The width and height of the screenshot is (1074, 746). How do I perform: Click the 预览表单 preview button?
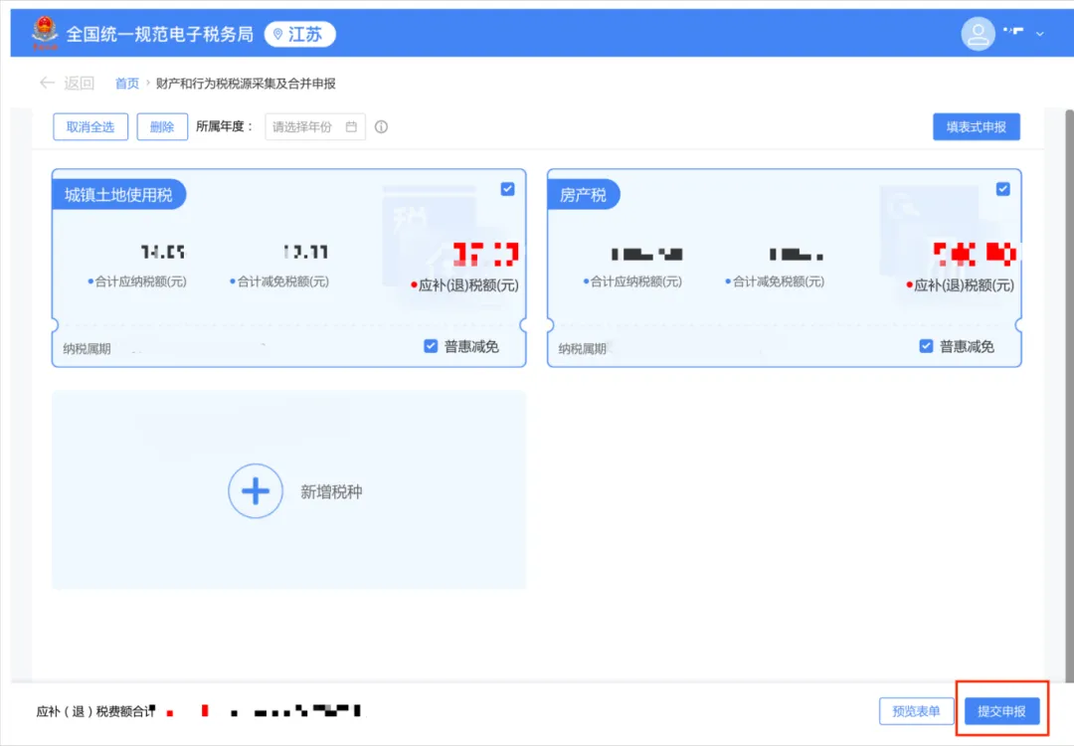(x=916, y=710)
